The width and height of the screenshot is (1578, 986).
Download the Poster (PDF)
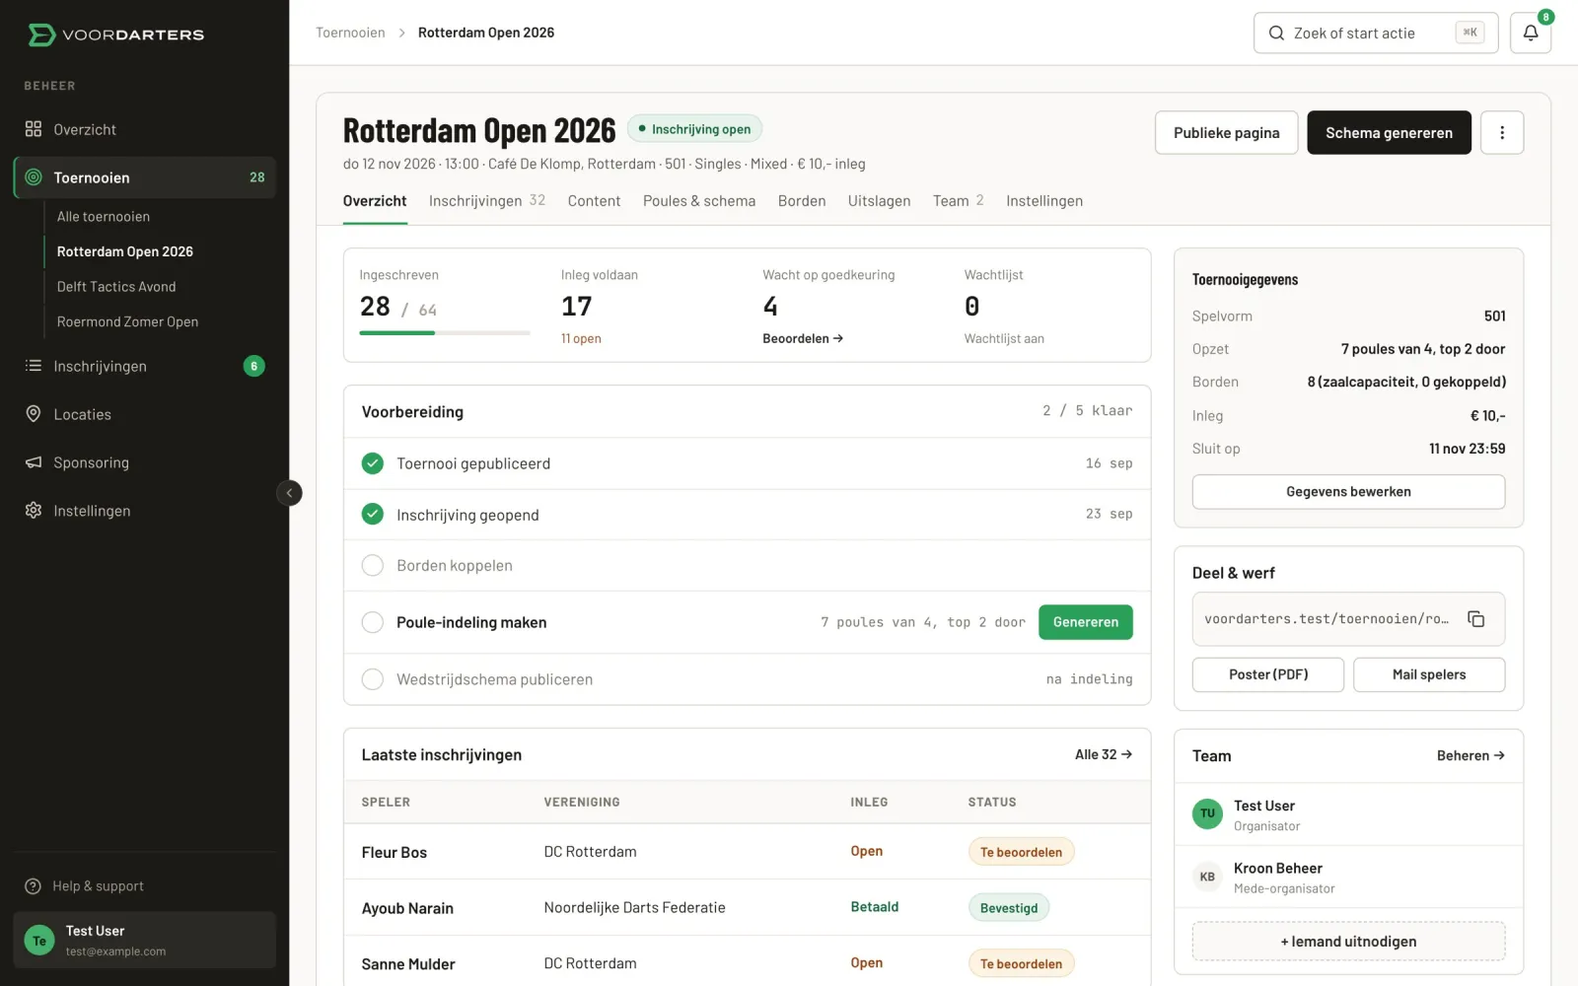click(x=1268, y=674)
